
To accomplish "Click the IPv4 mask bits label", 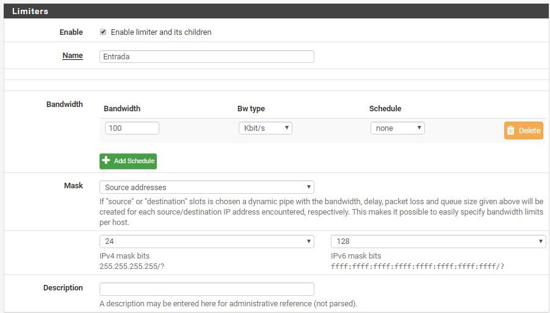I will pyautogui.click(x=125, y=256).
